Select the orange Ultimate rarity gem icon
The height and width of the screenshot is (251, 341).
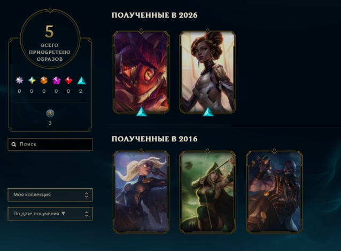[44, 80]
